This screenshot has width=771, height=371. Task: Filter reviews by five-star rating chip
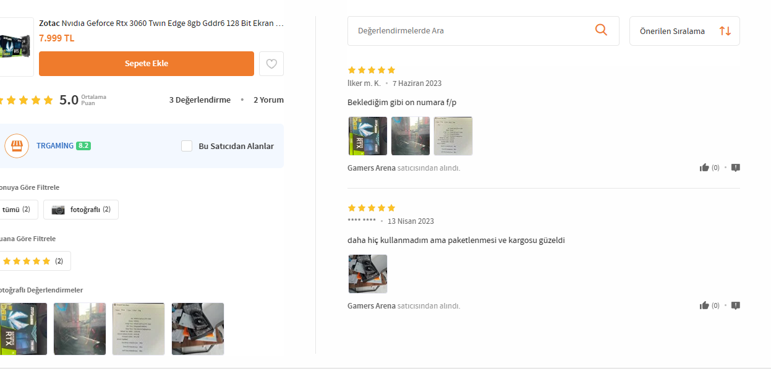pos(33,261)
